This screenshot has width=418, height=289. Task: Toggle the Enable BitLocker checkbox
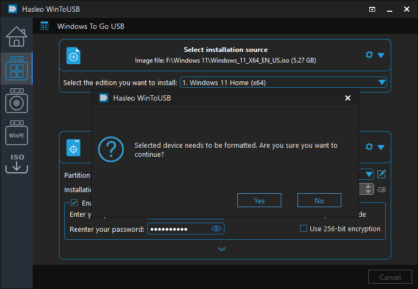pyautogui.click(x=74, y=203)
